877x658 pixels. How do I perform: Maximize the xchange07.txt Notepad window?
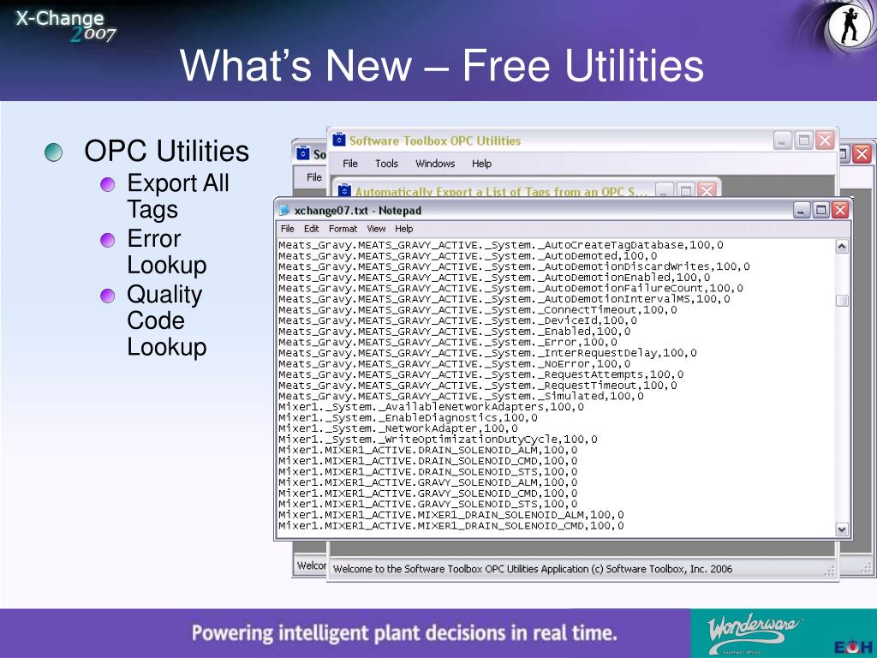[x=821, y=211]
